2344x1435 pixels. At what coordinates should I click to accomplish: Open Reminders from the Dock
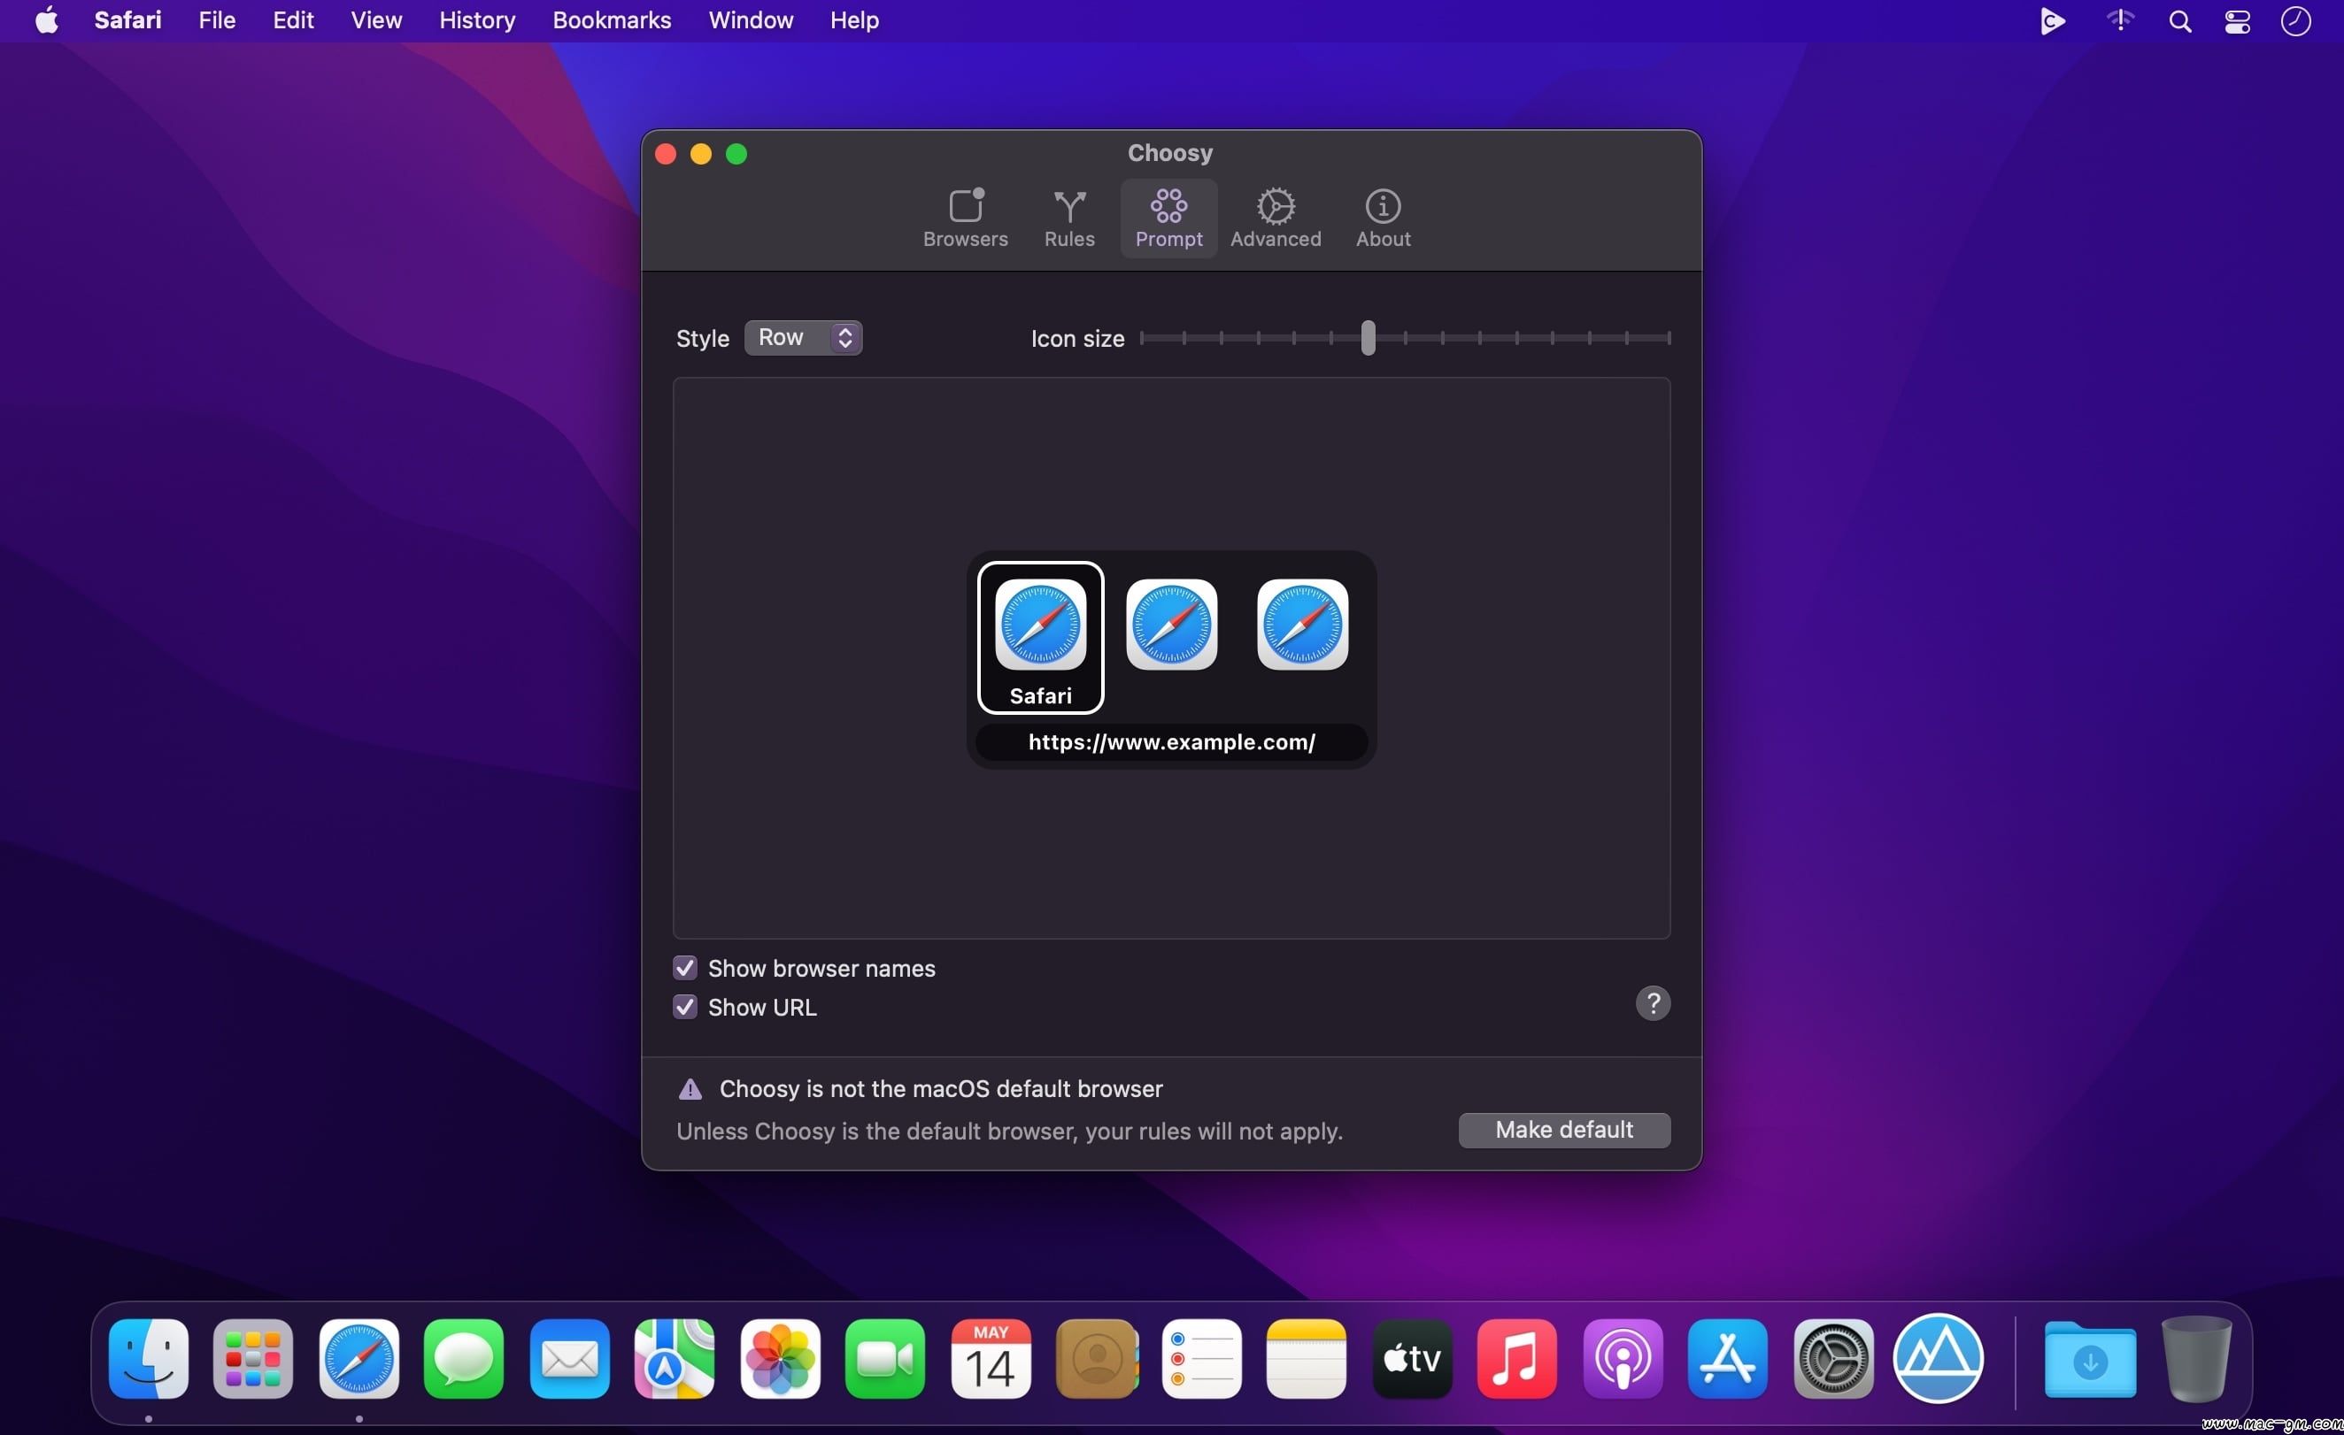pos(1201,1358)
